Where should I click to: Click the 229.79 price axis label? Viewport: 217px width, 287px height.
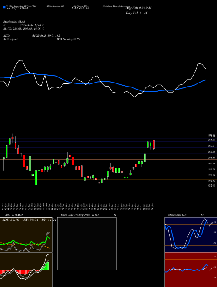pos(211,170)
